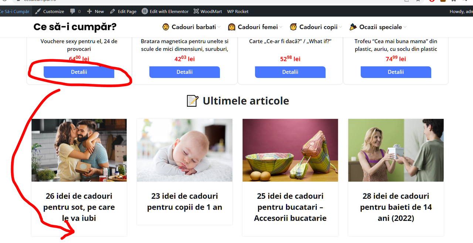This screenshot has width=473, height=243.
Task: Click the party emoji beside Ocazii speciale
Action: pos(353,27)
